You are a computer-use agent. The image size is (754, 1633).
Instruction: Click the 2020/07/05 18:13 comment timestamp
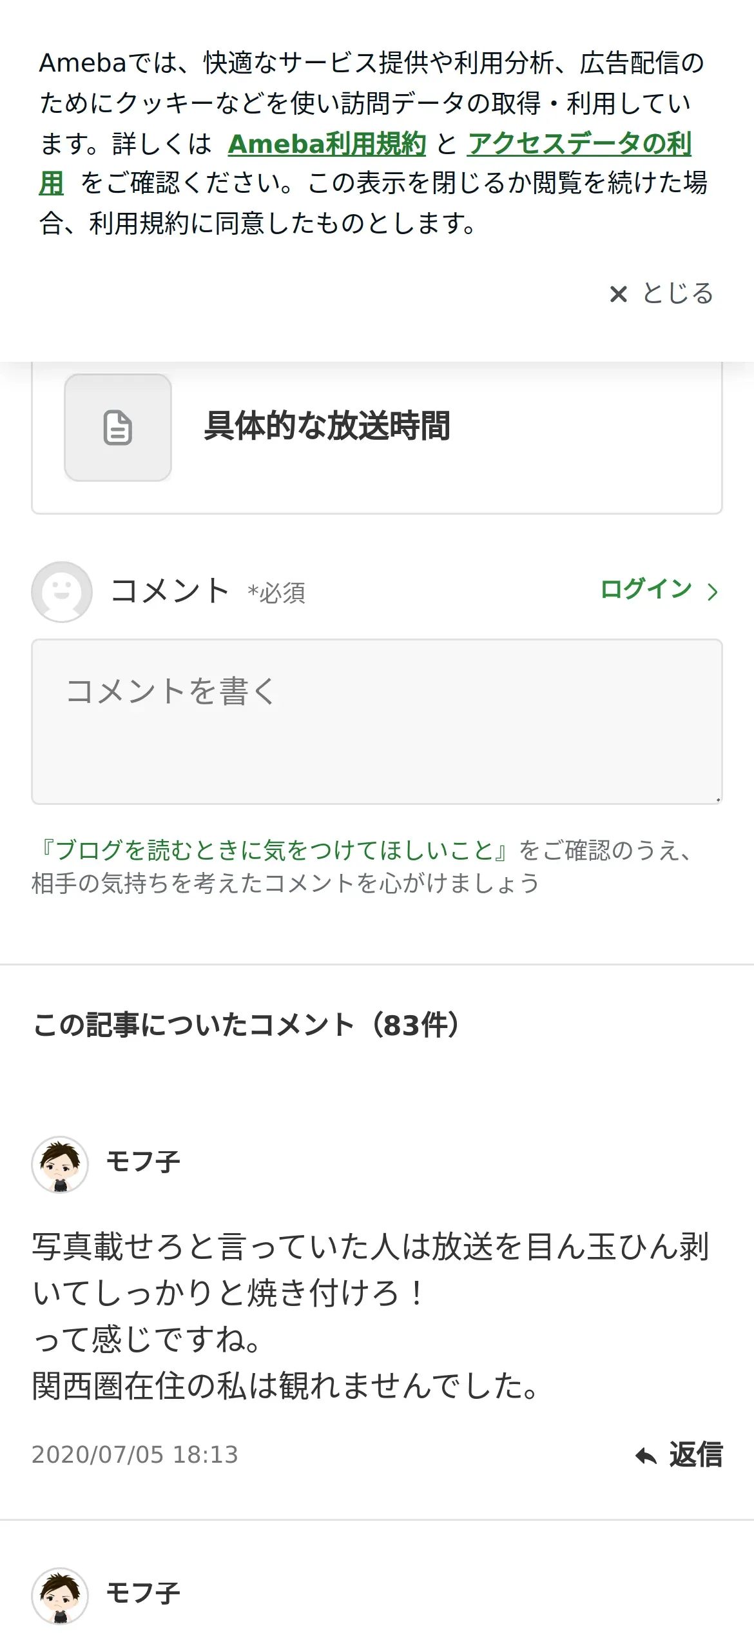(135, 1455)
